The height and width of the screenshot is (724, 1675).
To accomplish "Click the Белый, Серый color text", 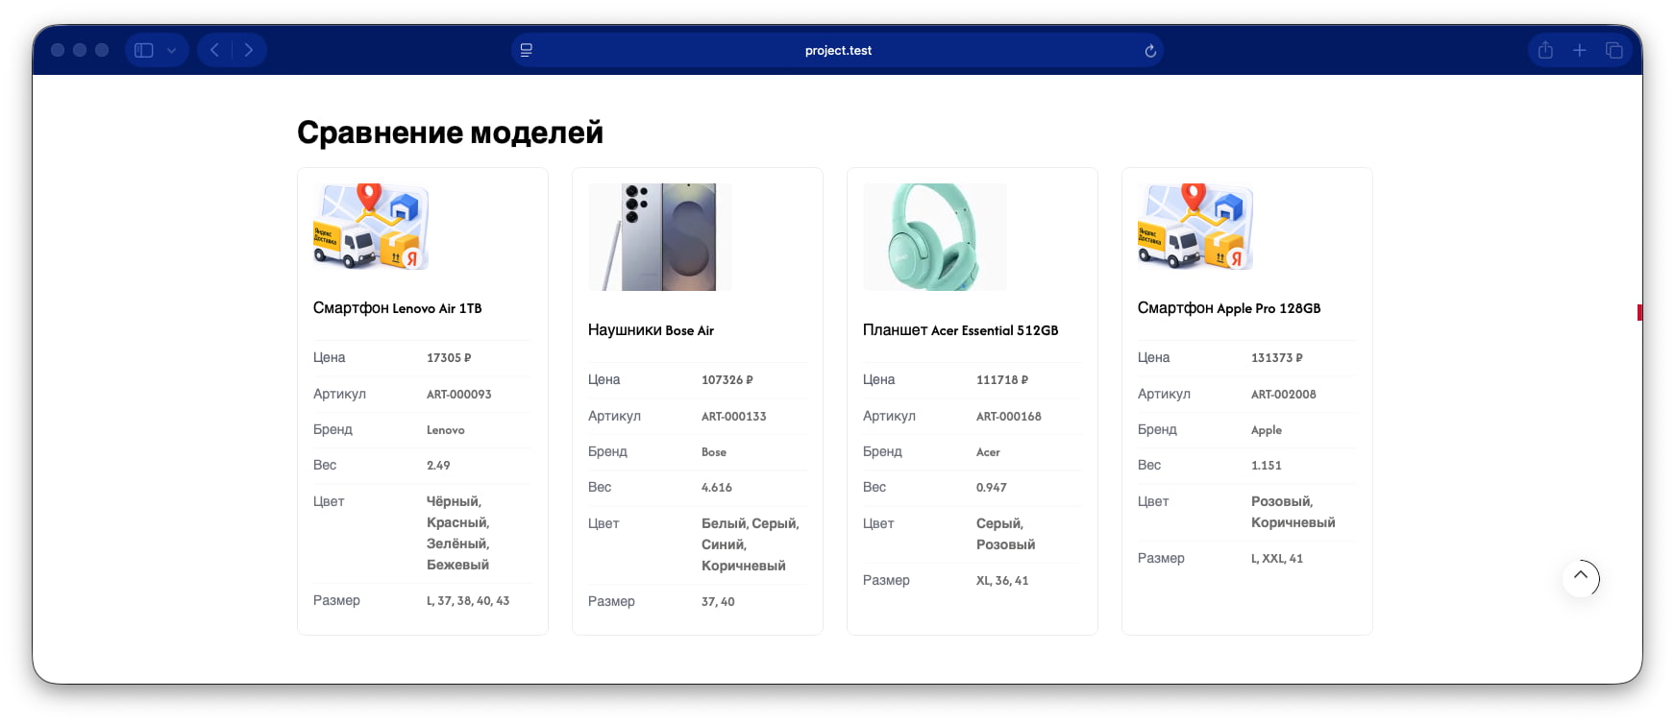I will click(750, 523).
